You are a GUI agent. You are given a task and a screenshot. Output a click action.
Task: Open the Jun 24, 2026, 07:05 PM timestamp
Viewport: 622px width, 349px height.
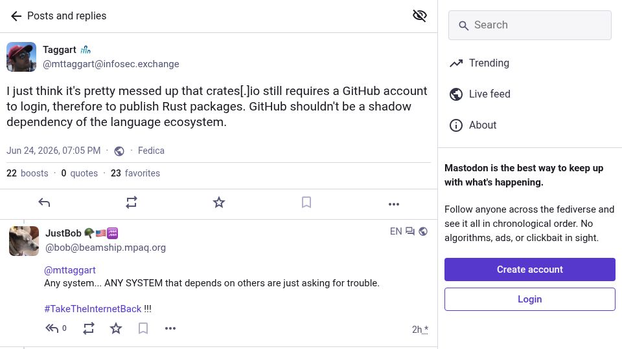[x=54, y=151]
